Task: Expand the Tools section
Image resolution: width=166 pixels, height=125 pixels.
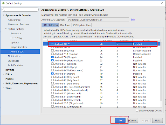Action: point(3,88)
